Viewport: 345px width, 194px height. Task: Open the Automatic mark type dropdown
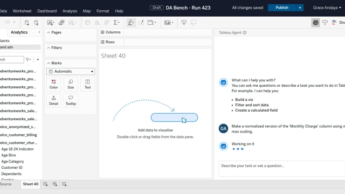click(71, 71)
